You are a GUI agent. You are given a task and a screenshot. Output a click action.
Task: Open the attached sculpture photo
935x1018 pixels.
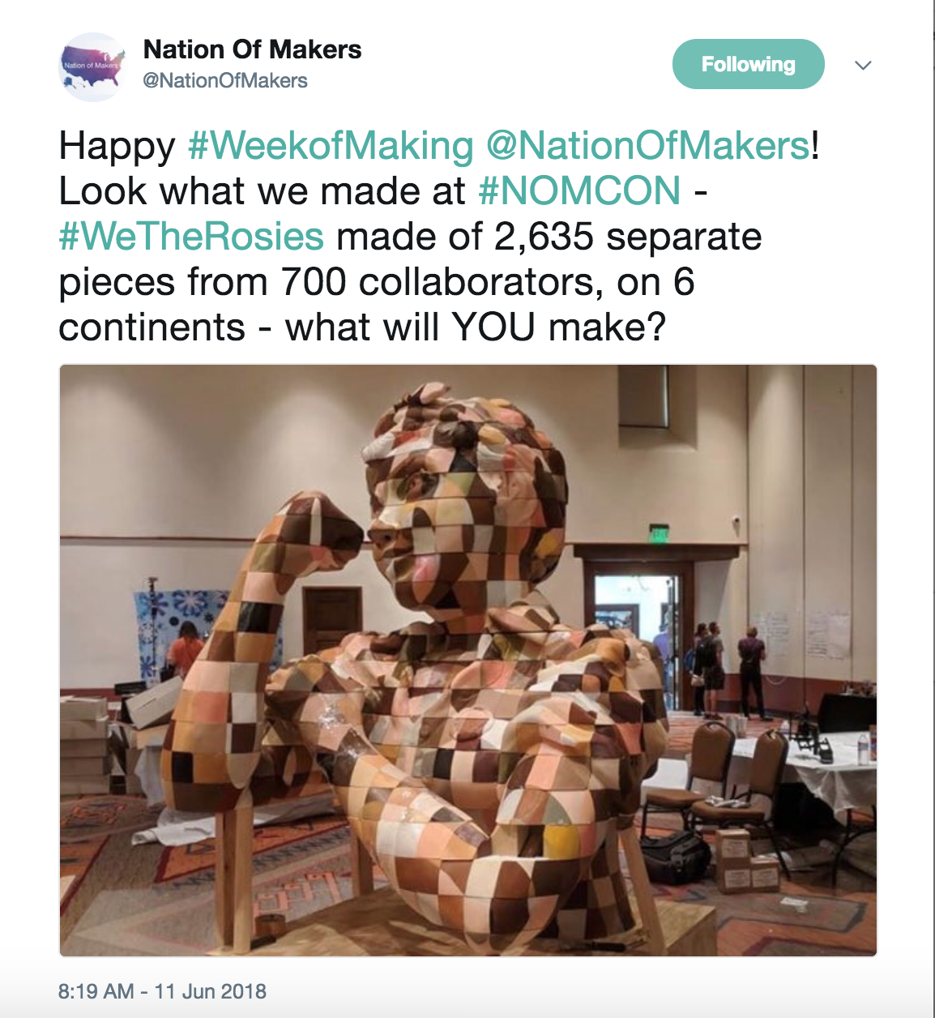tap(467, 661)
